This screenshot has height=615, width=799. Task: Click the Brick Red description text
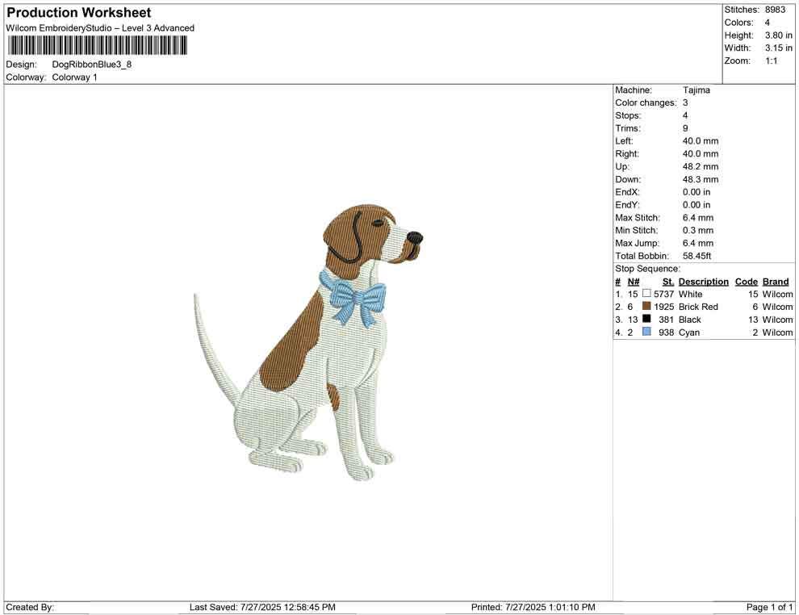[x=698, y=307]
